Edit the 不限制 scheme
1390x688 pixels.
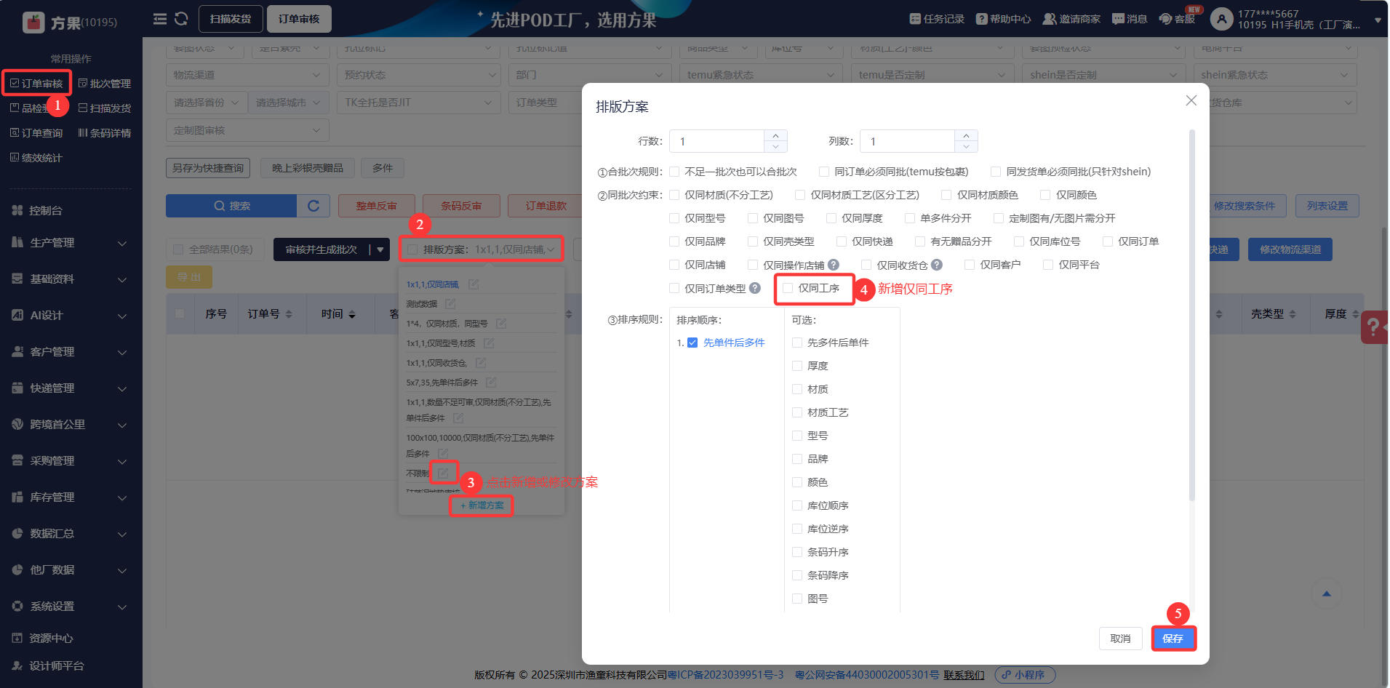[x=443, y=473]
